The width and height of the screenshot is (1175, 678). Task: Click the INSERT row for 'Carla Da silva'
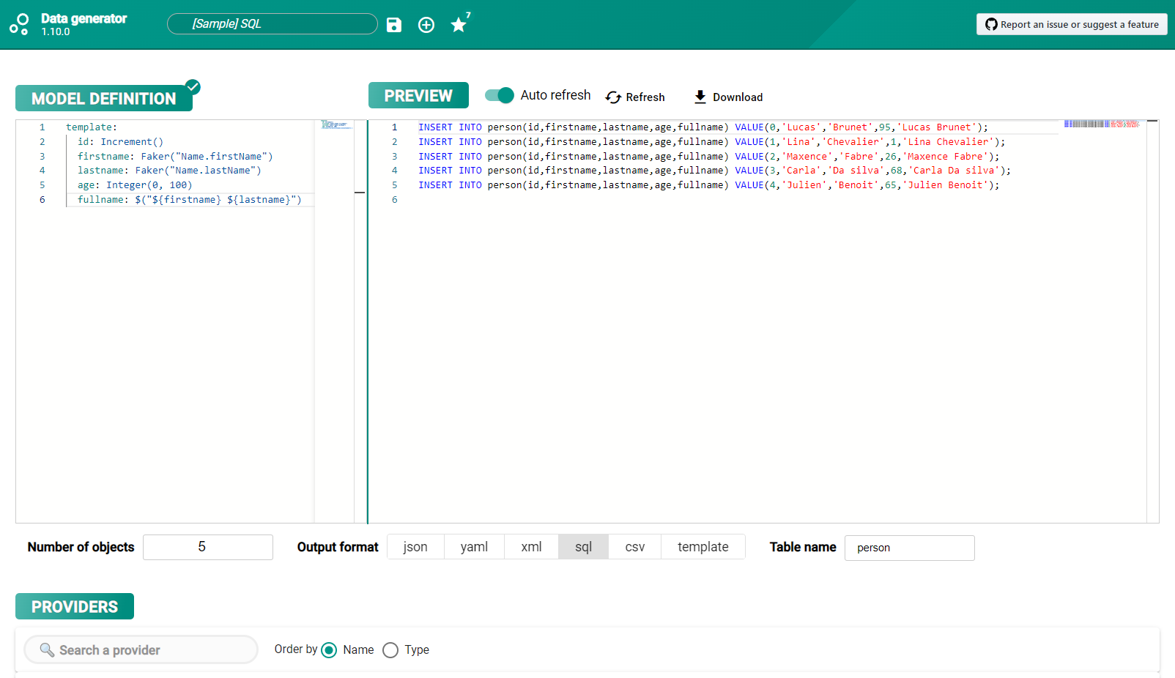coord(714,171)
